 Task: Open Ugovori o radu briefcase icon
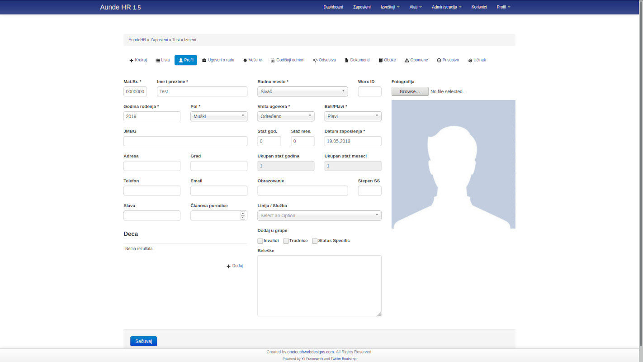point(204,60)
